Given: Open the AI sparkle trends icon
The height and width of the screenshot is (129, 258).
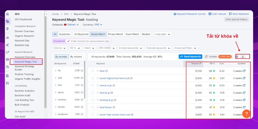Looking at the screenshot, I should pyautogui.click(x=7, y=52).
